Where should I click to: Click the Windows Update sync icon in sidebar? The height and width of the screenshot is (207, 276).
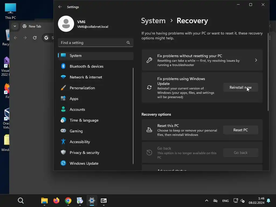click(63, 163)
